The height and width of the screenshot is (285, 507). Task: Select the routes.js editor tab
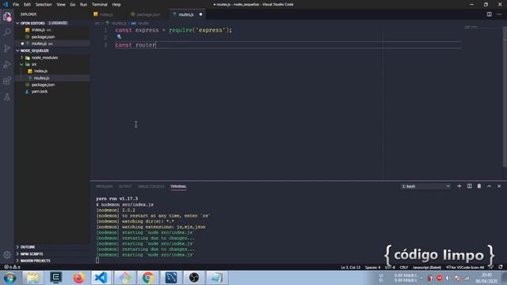[x=186, y=14]
